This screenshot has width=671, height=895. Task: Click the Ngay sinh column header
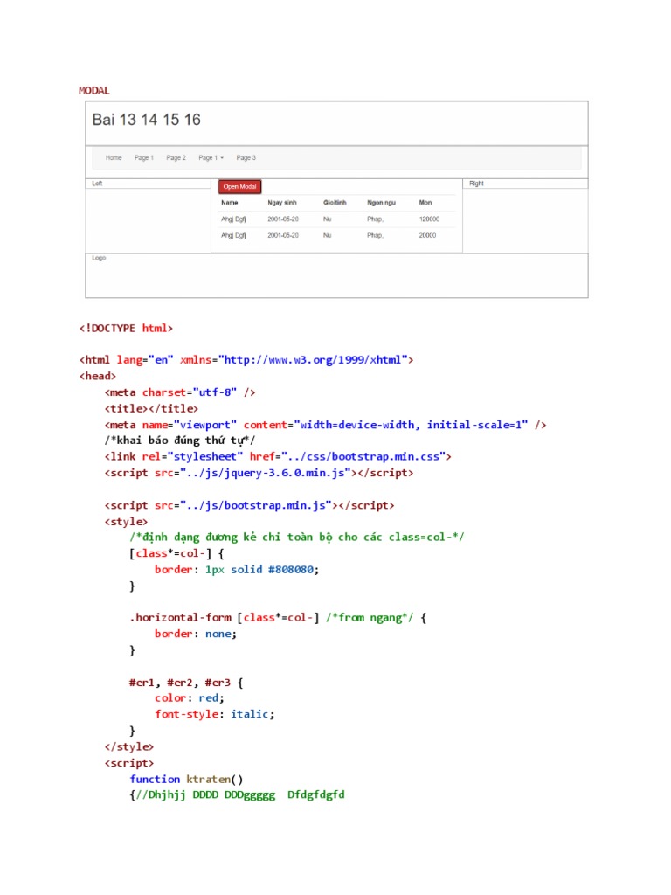point(282,203)
